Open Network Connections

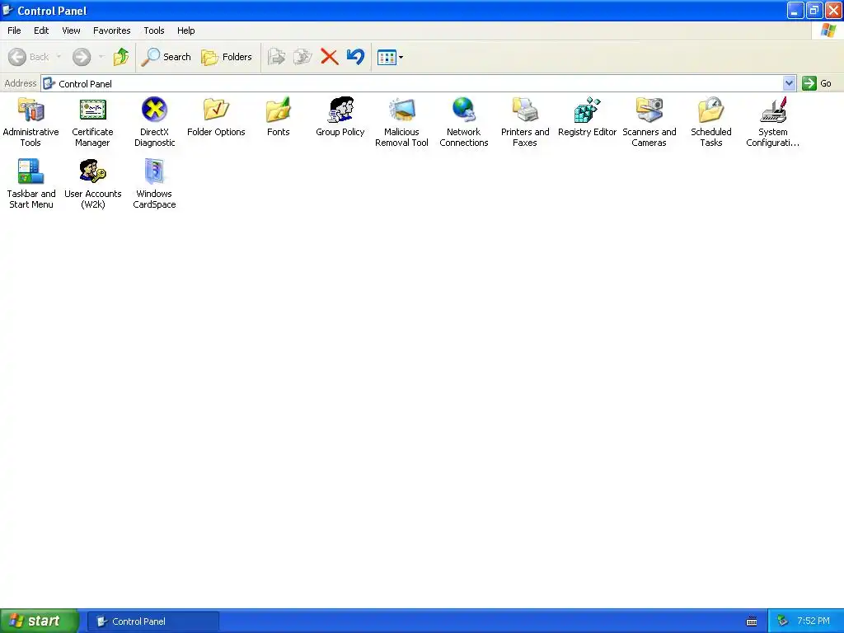point(463,122)
